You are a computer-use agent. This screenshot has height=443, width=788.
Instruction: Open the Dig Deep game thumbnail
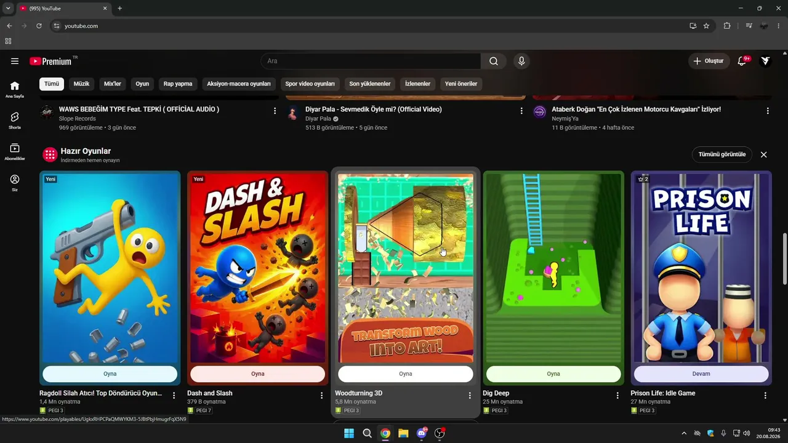click(553, 268)
